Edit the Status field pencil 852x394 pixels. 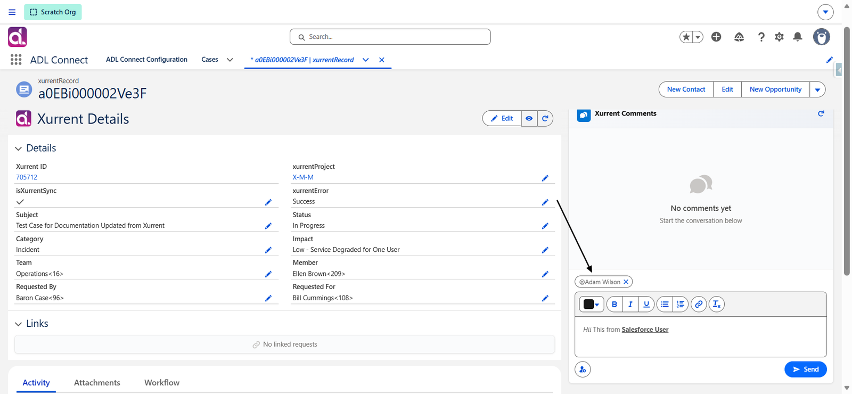click(x=545, y=226)
